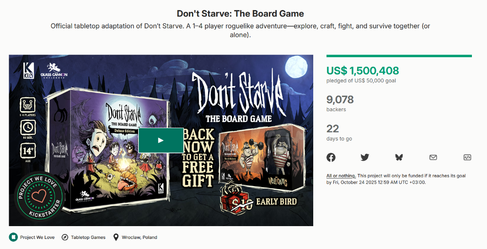
Task: Click the round Kickstarter Project We Love stamp
Action: pos(38,197)
